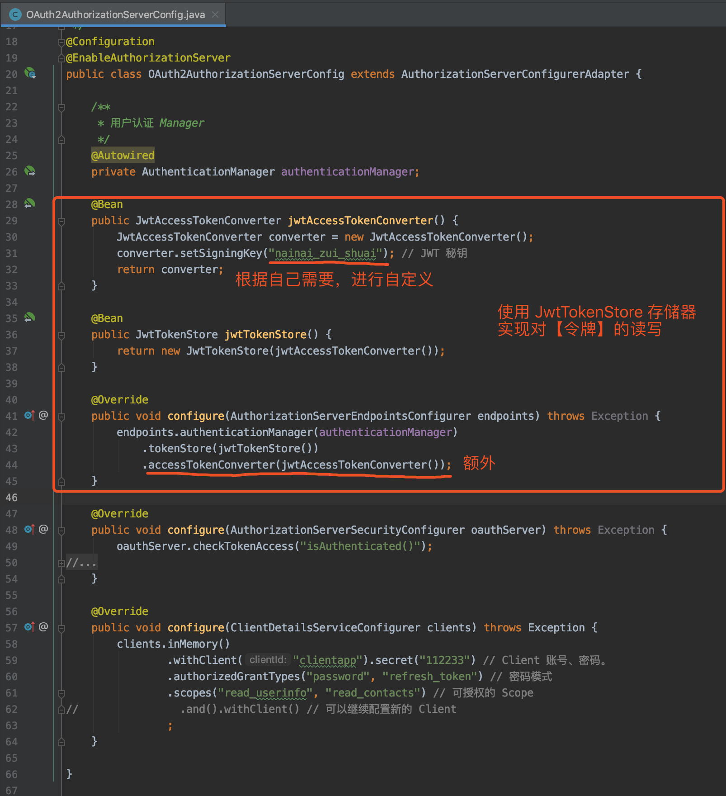726x796 pixels.
Task: Click the @EnableAuthorizationServer annotation
Action: [x=148, y=58]
